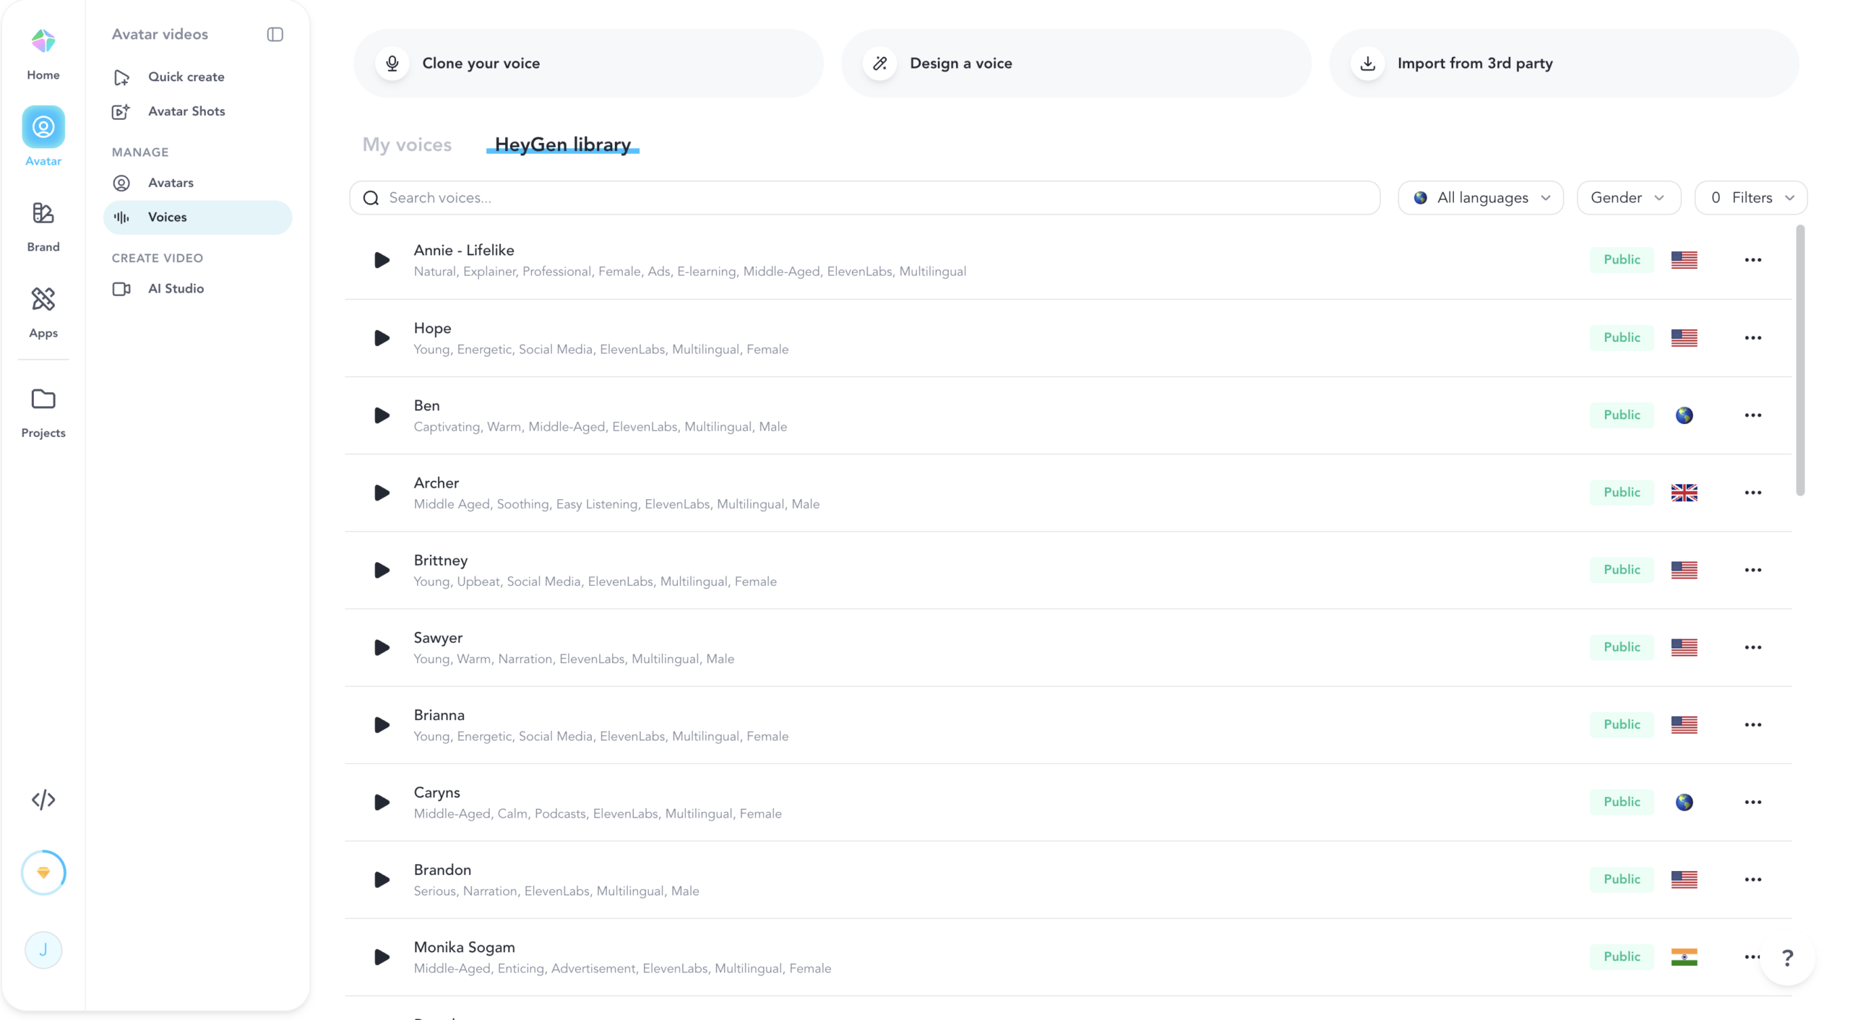This screenshot has height=1020, width=1850.
Task: Click the India flag on Monika Sogam row
Action: (1684, 957)
